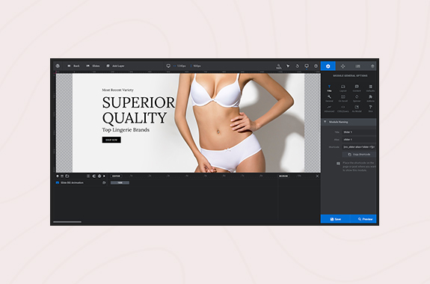The height and width of the screenshot is (284, 430).
Task: Click the horizontal scrollbar at bottom left
Action: click(67, 222)
